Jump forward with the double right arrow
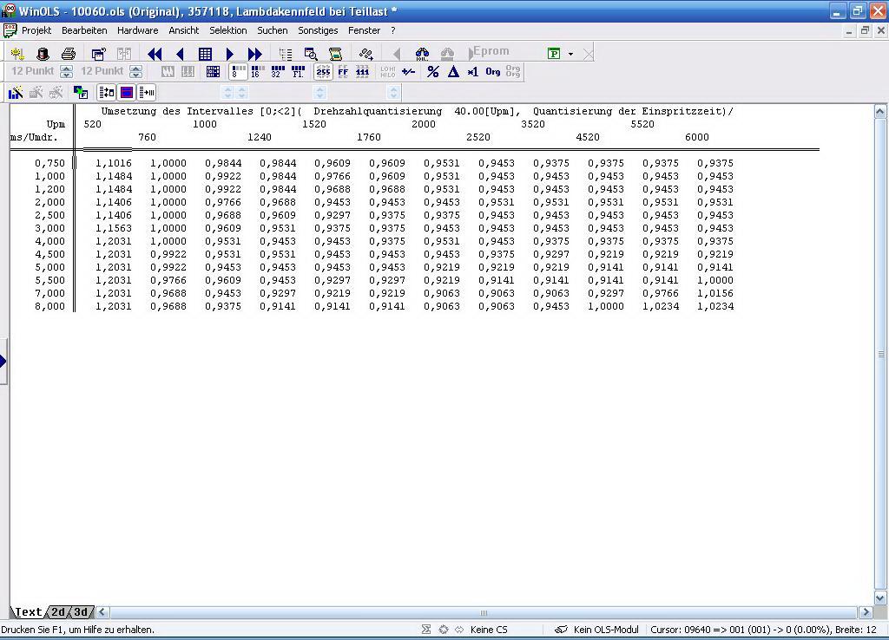 (255, 54)
